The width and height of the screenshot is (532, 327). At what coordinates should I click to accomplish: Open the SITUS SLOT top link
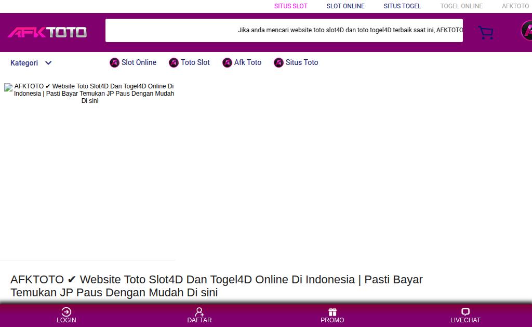pos(291,6)
